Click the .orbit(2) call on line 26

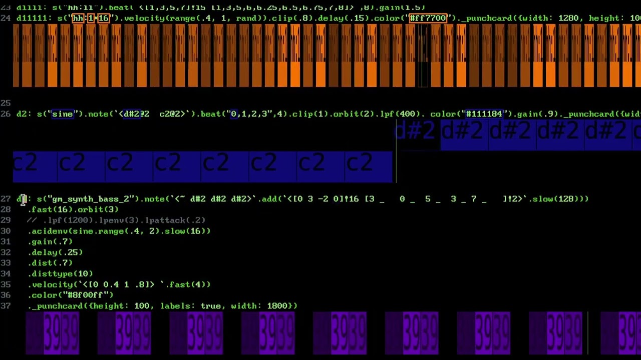[351, 114]
